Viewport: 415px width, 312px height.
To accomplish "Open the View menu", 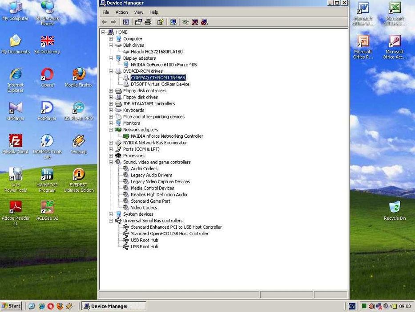I will tap(139, 12).
